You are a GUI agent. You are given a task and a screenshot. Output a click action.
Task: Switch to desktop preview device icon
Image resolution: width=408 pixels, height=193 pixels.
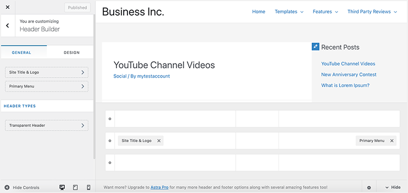pos(62,188)
